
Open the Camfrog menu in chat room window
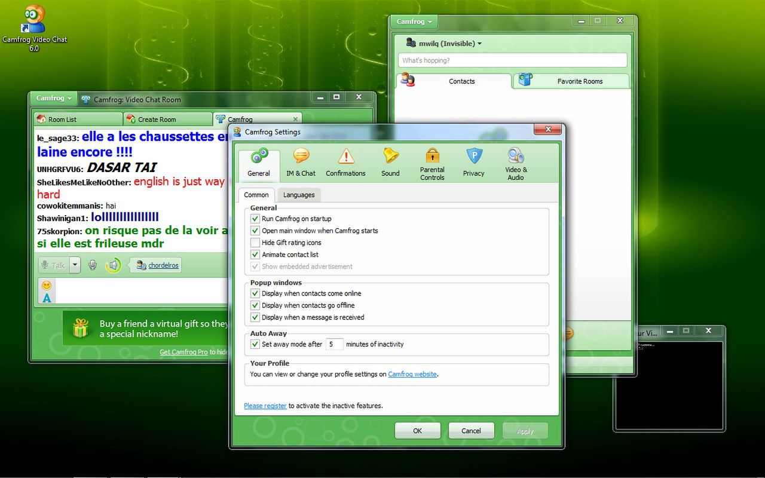coord(54,98)
